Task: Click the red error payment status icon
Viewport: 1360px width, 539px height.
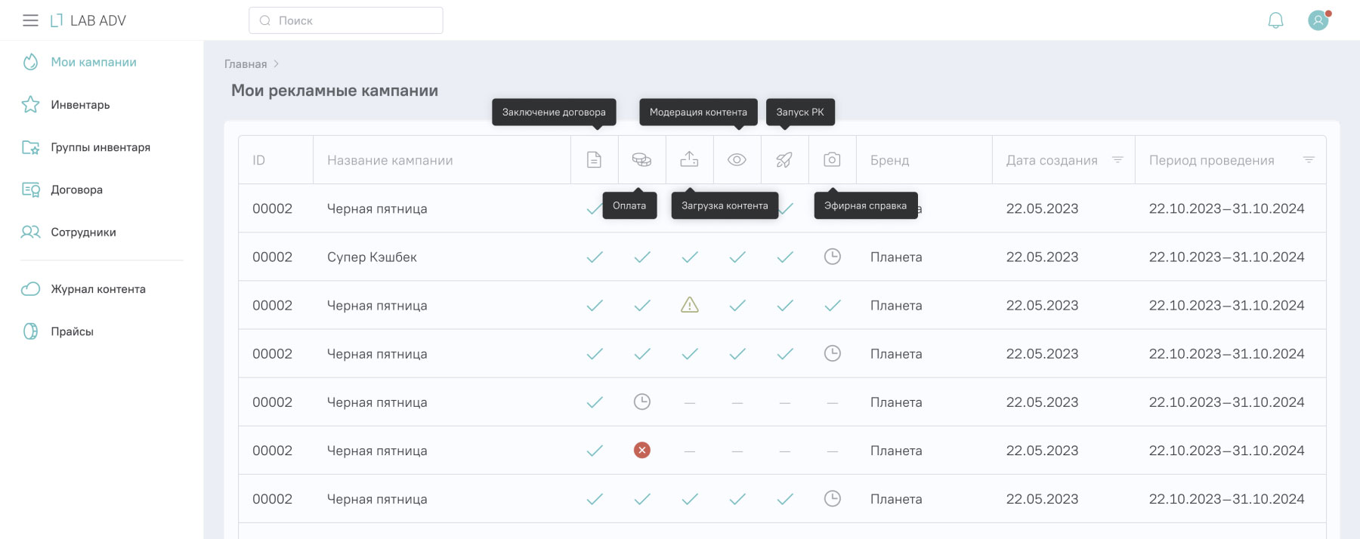Action: (642, 451)
